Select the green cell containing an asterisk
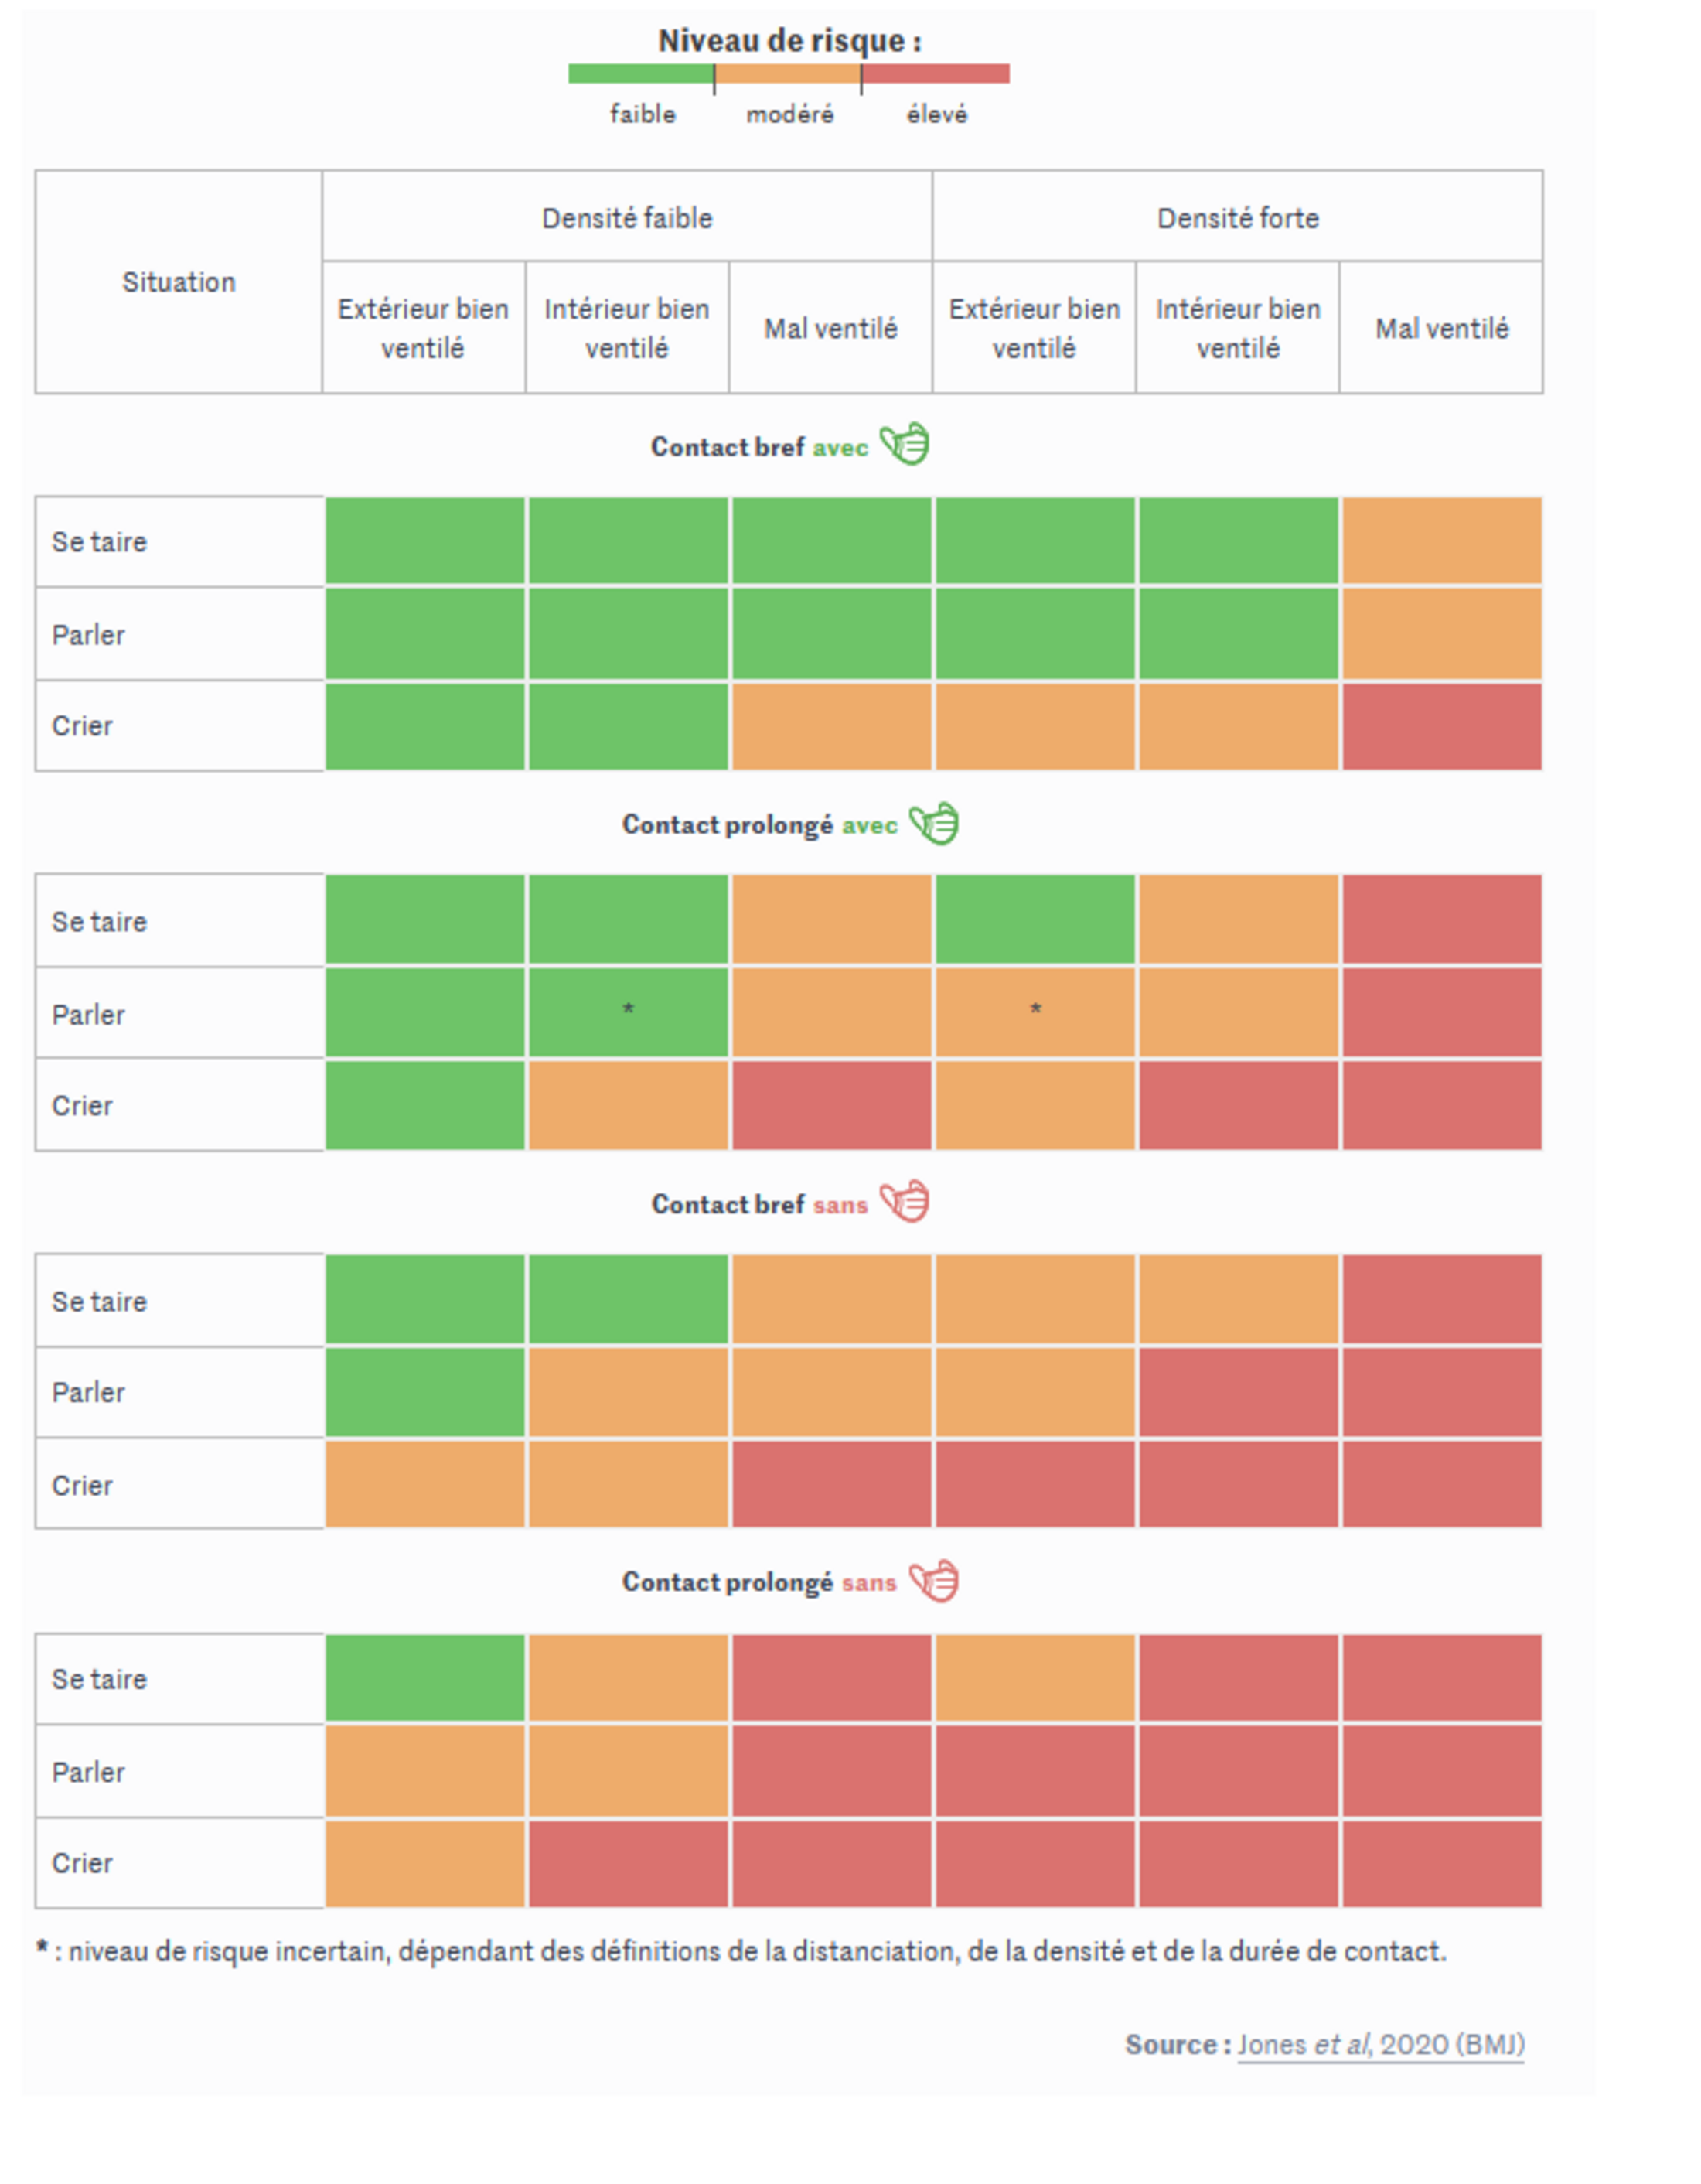The height and width of the screenshot is (2184, 1701). tap(628, 1012)
